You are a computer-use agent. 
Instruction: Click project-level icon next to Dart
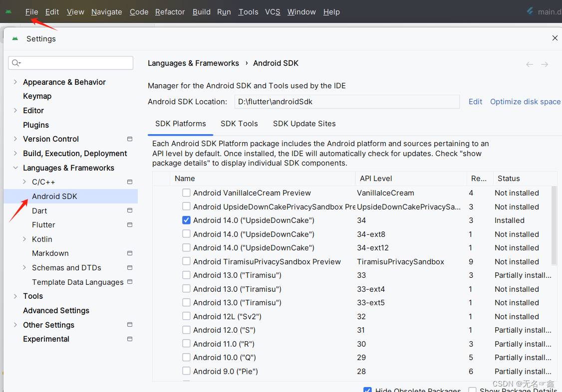[130, 210]
